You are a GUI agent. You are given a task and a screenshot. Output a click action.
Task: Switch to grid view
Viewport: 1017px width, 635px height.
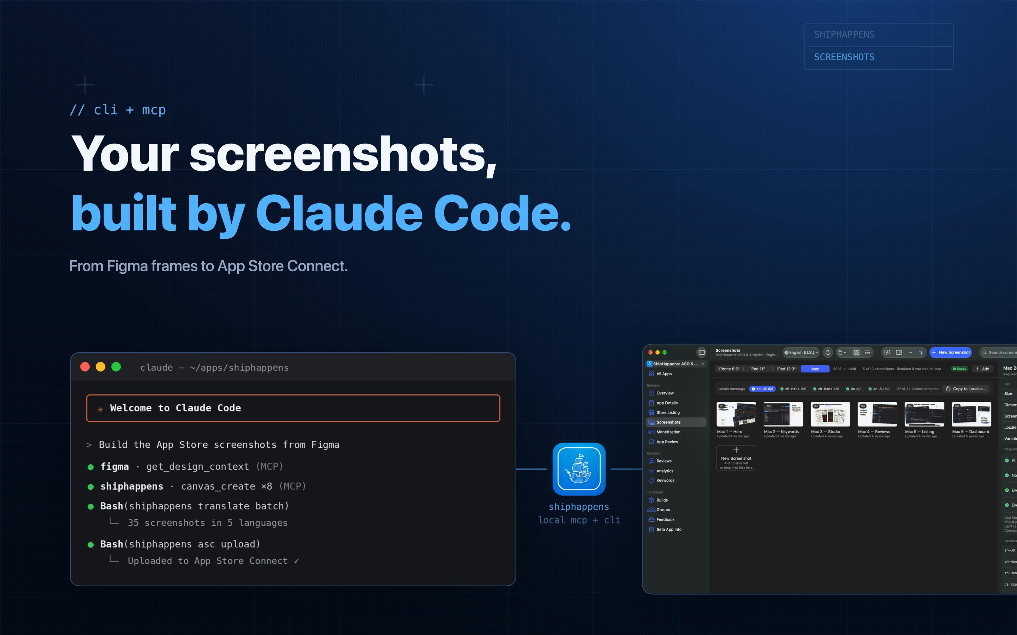(x=856, y=352)
